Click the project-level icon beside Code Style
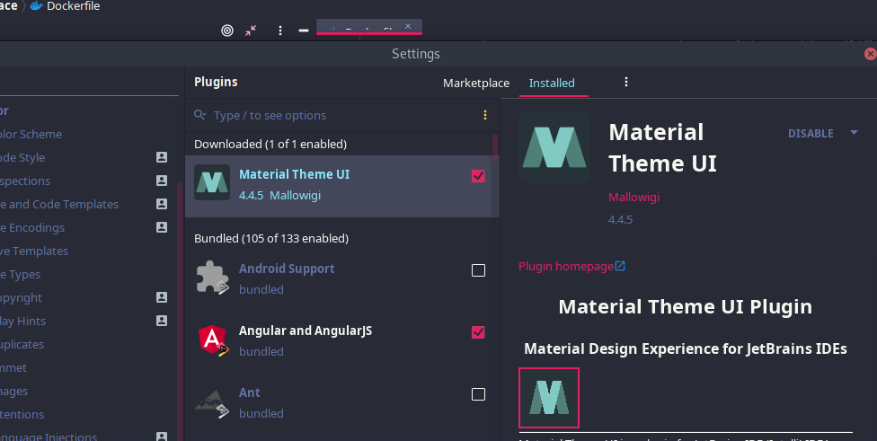 point(162,157)
